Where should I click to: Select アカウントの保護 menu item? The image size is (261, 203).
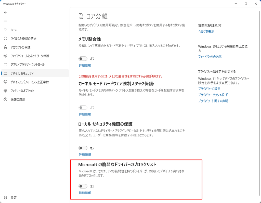[x=35, y=47]
